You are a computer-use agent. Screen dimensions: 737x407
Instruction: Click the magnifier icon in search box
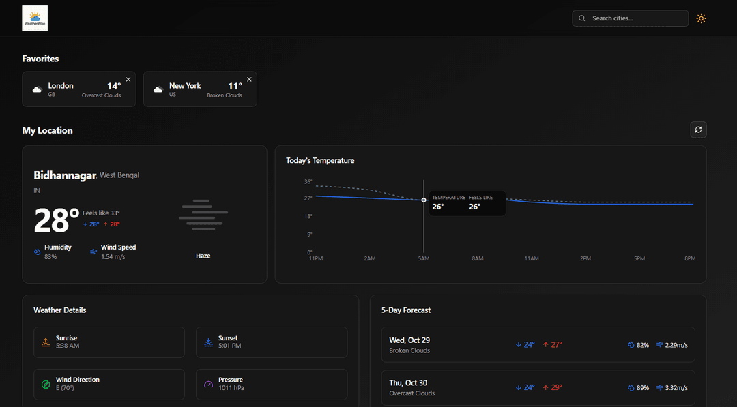pyautogui.click(x=582, y=18)
